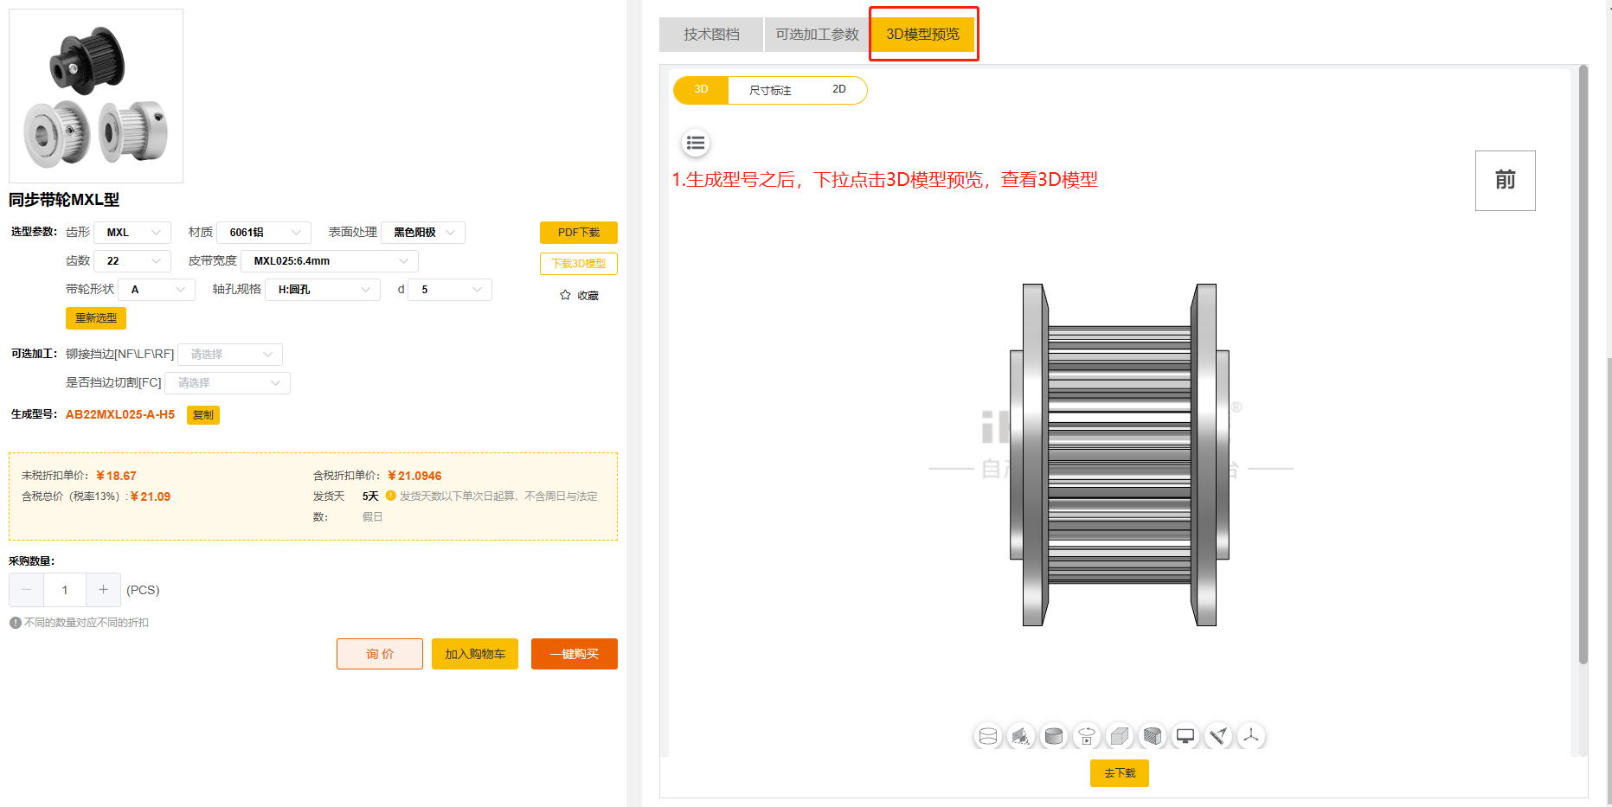Switch to wireframe display mode
The height and width of the screenshot is (807, 1612).
click(x=987, y=736)
